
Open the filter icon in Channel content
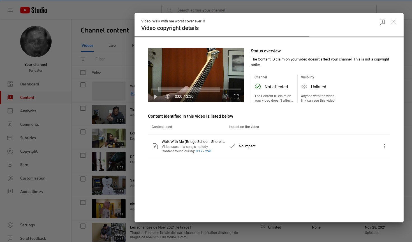click(x=83, y=59)
